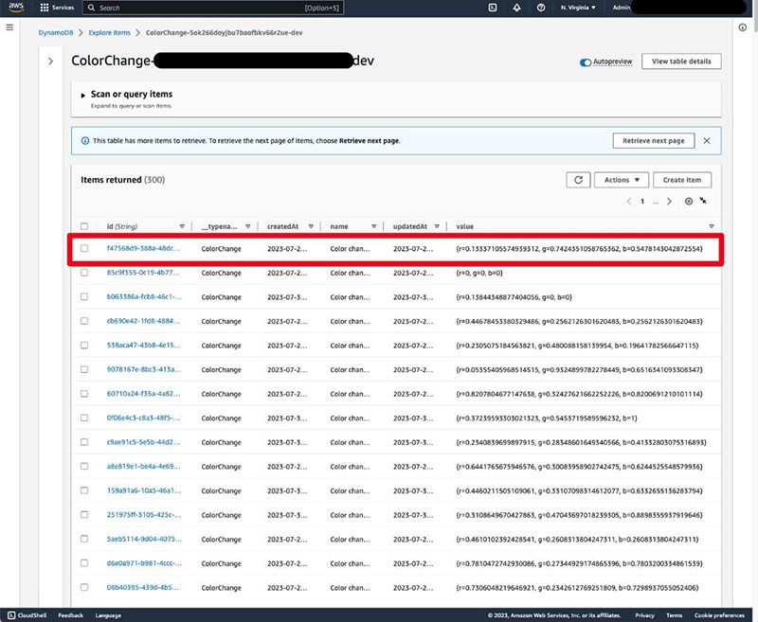
Task: Refresh the items returned table
Action: click(577, 180)
